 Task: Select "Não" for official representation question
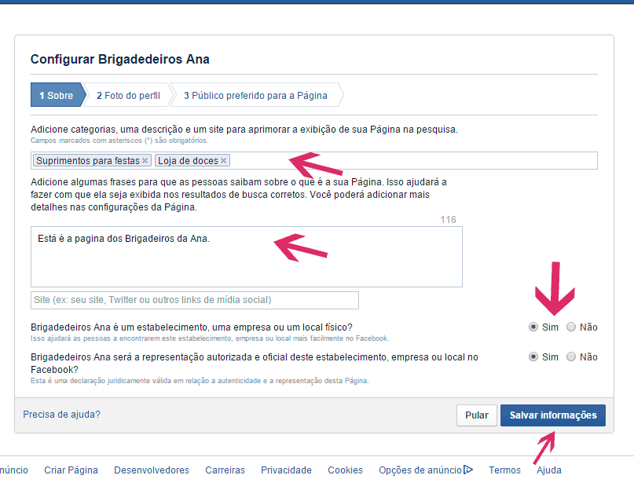click(572, 357)
